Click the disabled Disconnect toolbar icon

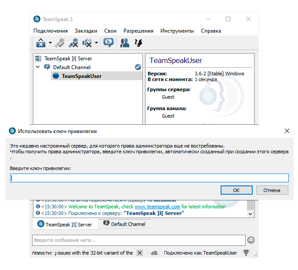point(60,43)
